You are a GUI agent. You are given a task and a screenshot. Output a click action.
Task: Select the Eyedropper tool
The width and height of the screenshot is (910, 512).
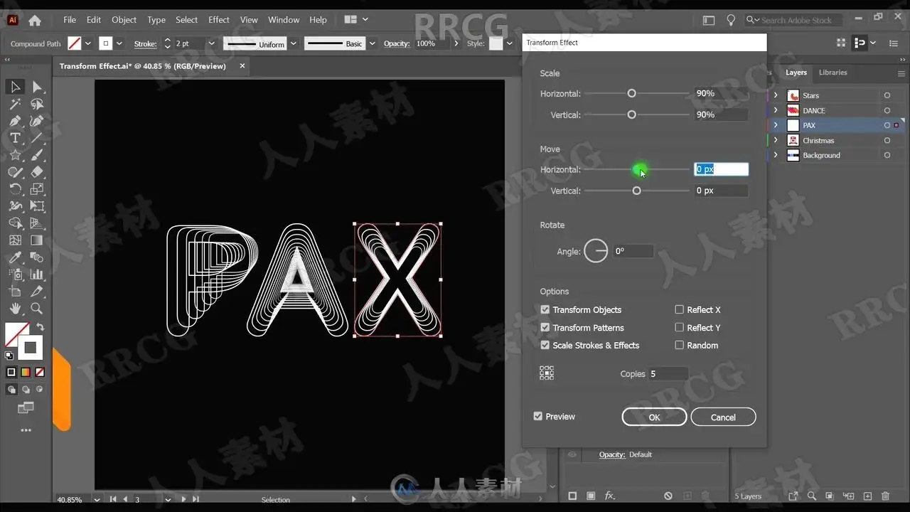tap(15, 257)
